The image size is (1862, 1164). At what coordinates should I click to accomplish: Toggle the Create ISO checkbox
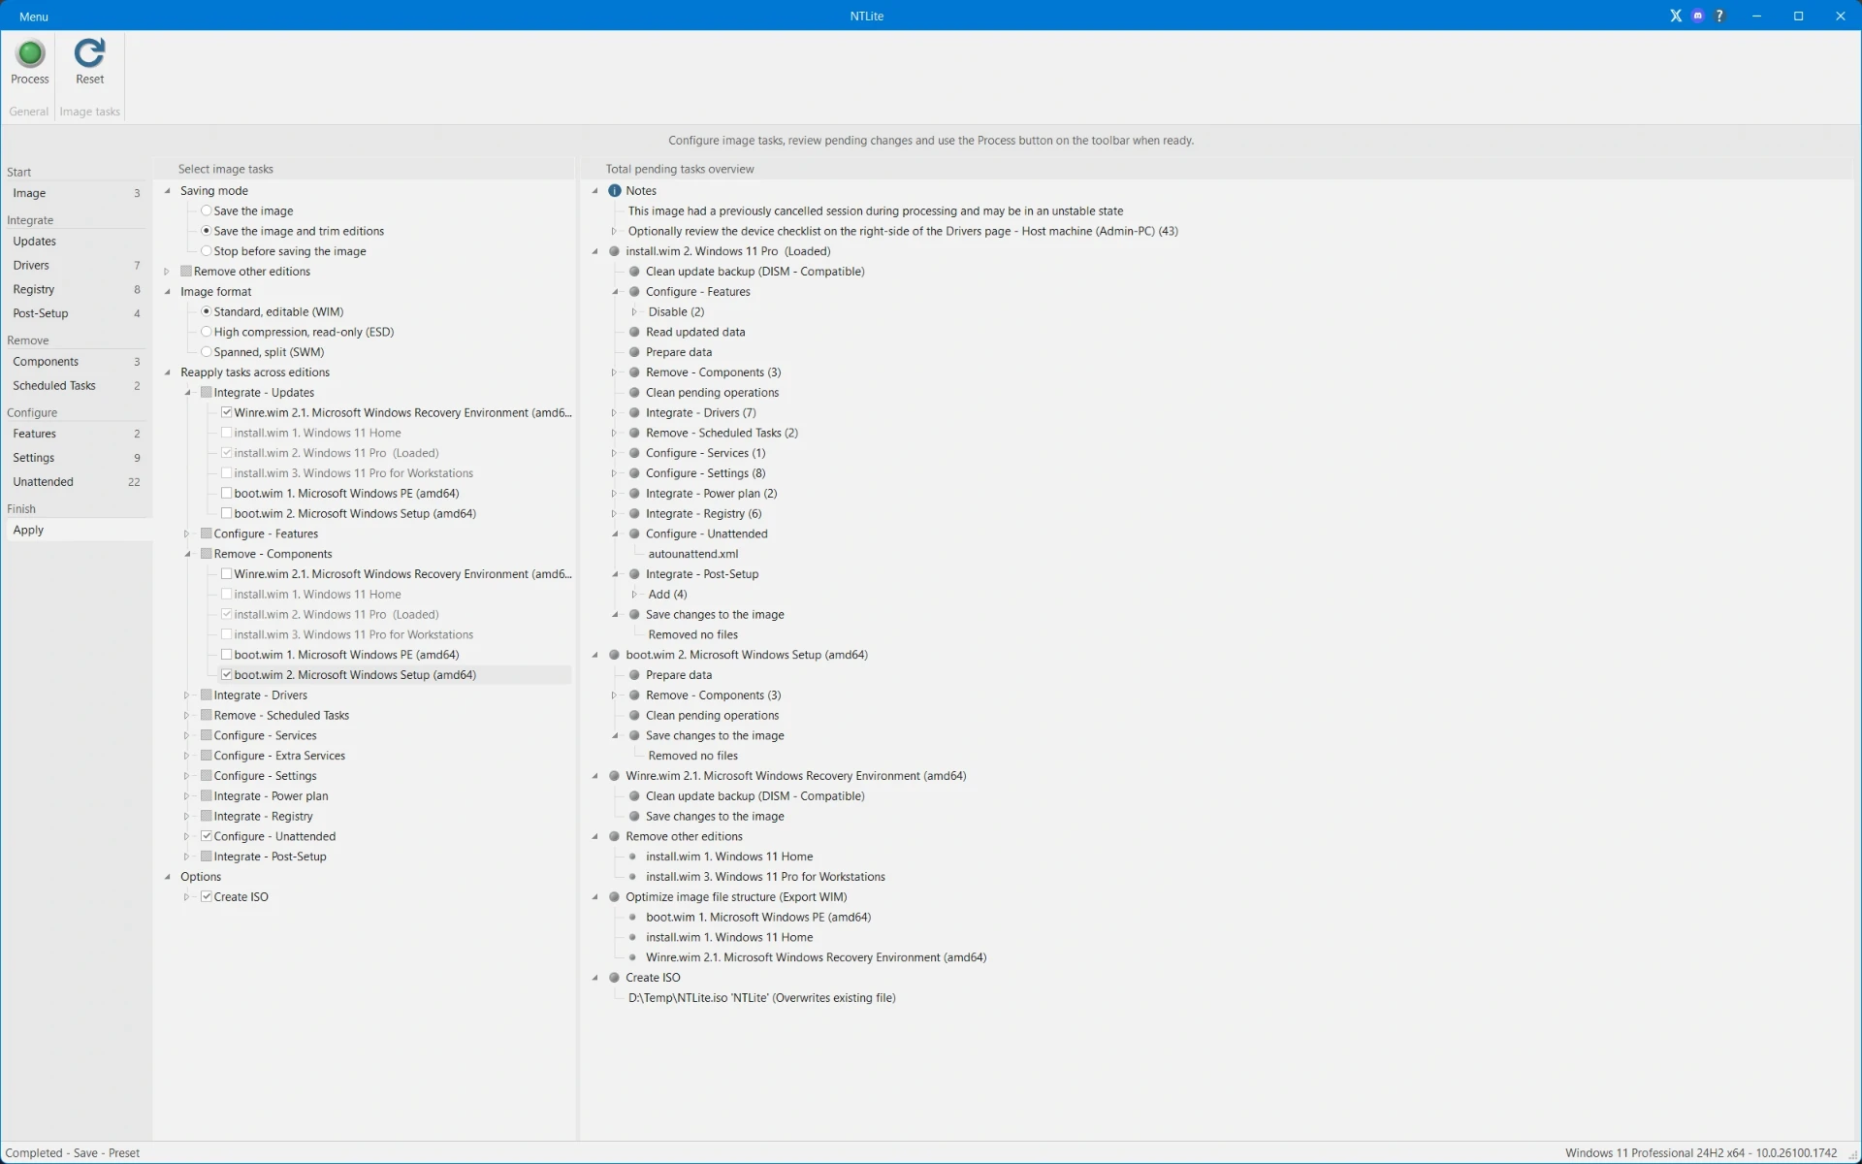pos(207,897)
